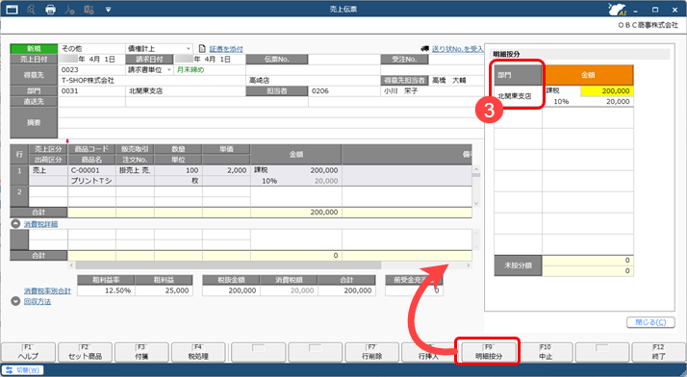This screenshot has height=377, width=687.
Task: Open print preview with magnifier icon
Action: tap(31, 10)
